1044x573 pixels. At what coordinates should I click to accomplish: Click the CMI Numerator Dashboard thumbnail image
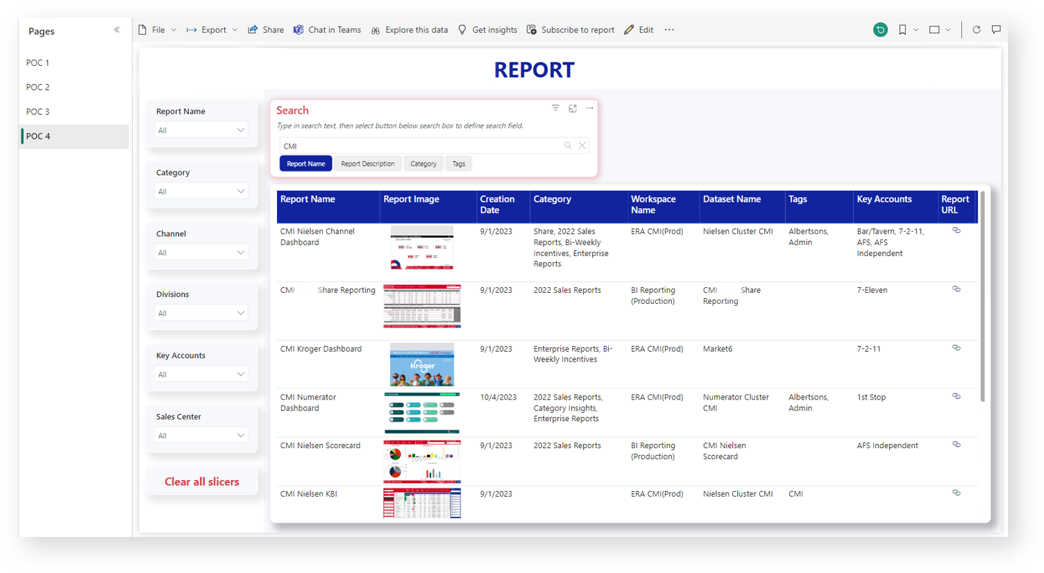422,413
